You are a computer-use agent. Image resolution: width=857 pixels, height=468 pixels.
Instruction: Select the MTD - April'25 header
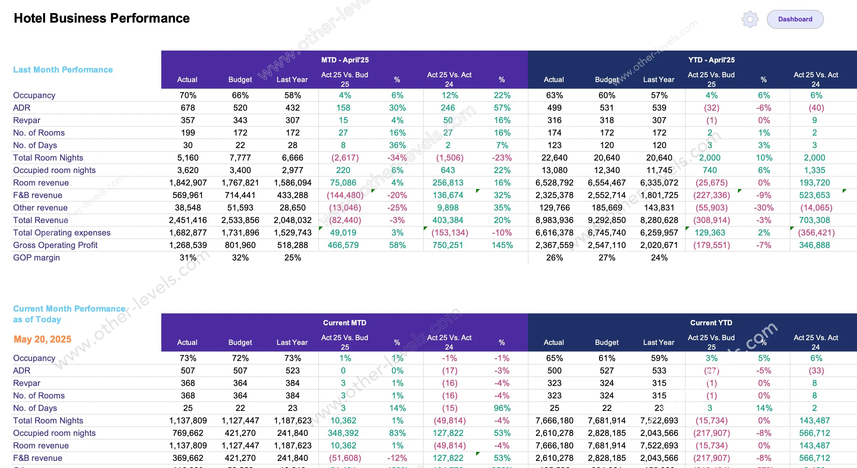[345, 60]
